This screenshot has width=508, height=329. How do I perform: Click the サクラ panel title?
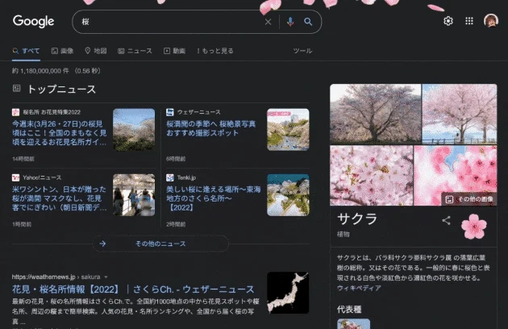pyautogui.click(x=357, y=219)
